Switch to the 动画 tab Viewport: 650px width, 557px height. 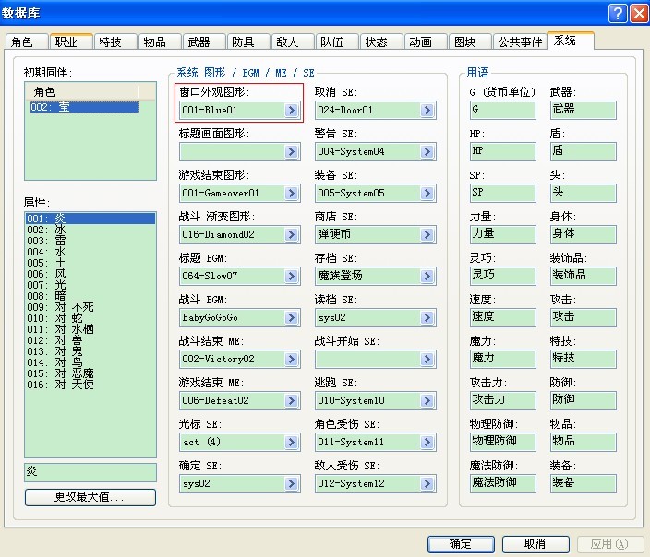coord(426,41)
